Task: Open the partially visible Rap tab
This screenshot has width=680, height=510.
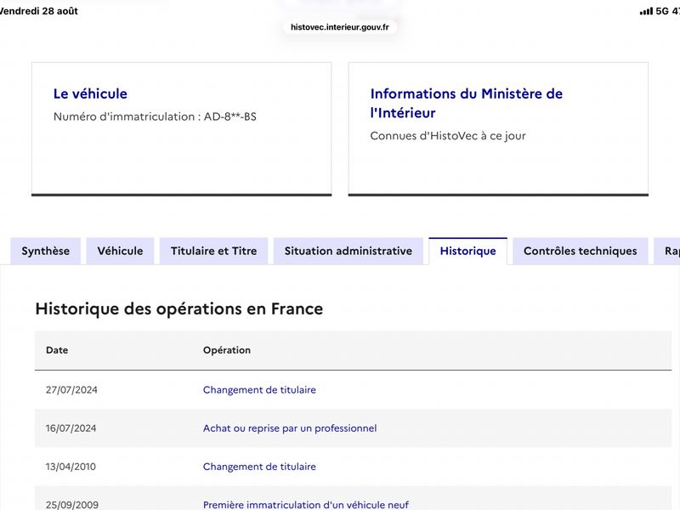Action: click(x=667, y=251)
